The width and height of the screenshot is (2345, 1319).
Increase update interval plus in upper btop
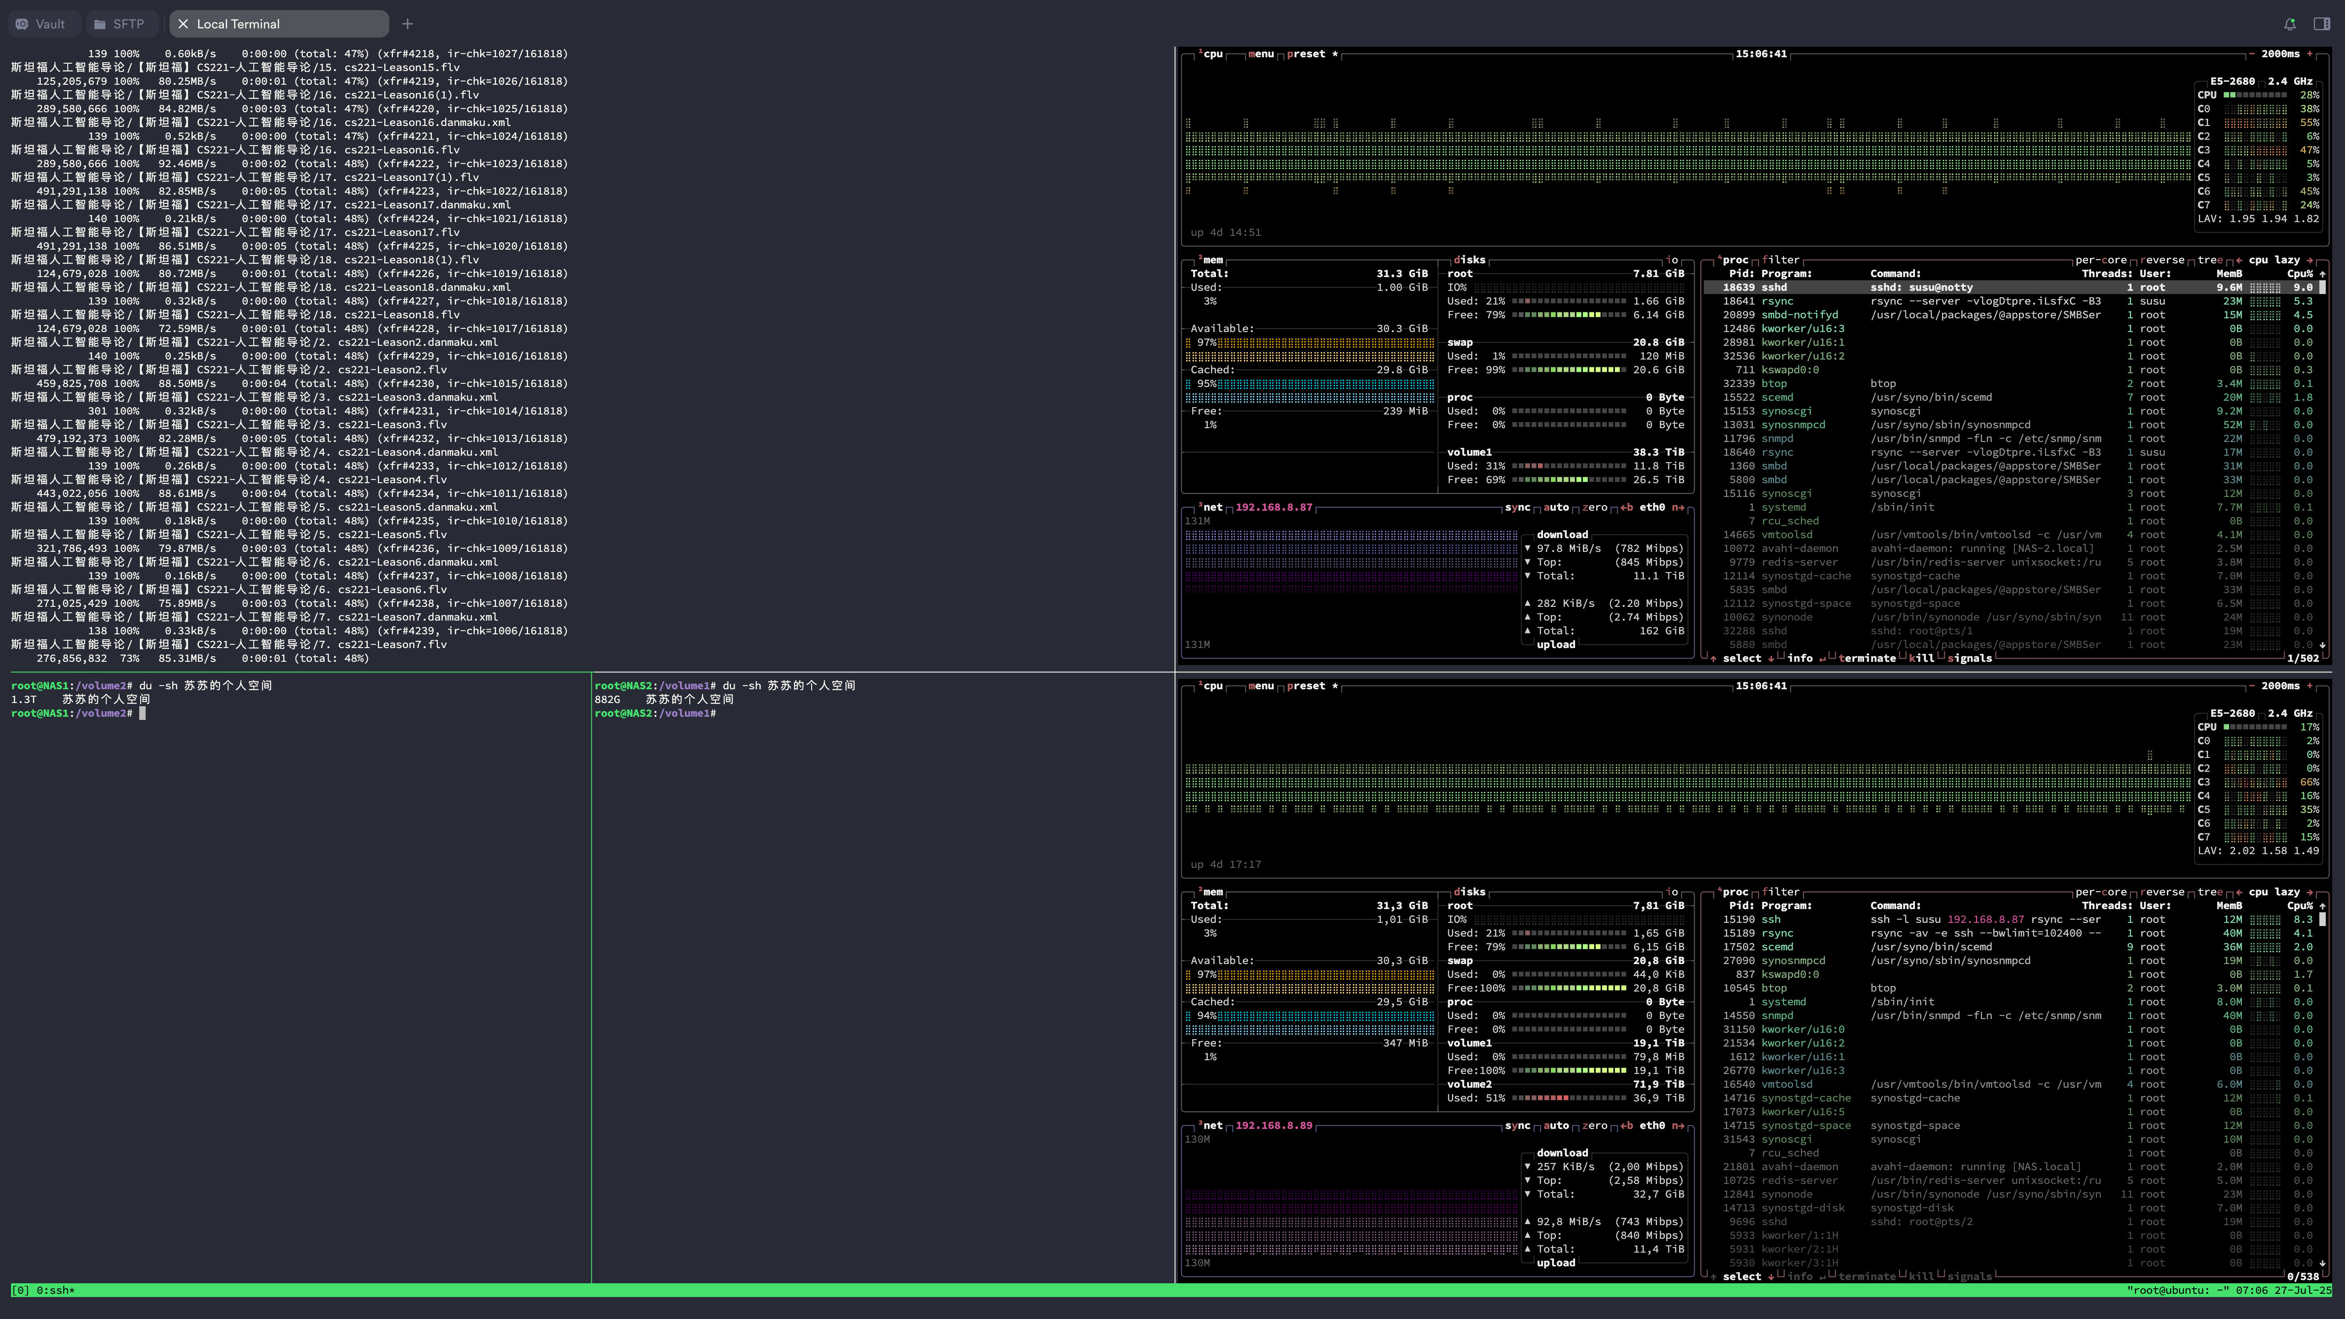(2309, 54)
